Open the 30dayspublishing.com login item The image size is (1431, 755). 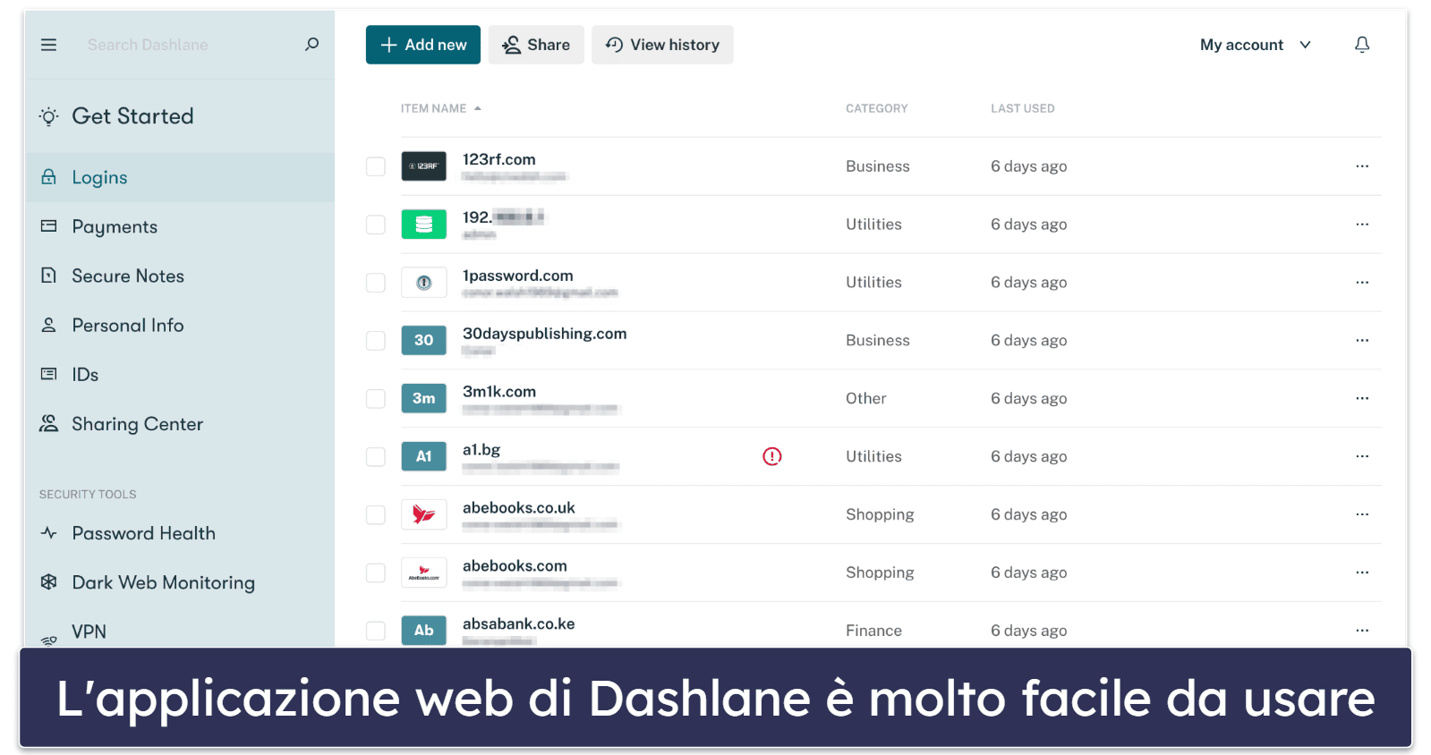click(x=544, y=334)
